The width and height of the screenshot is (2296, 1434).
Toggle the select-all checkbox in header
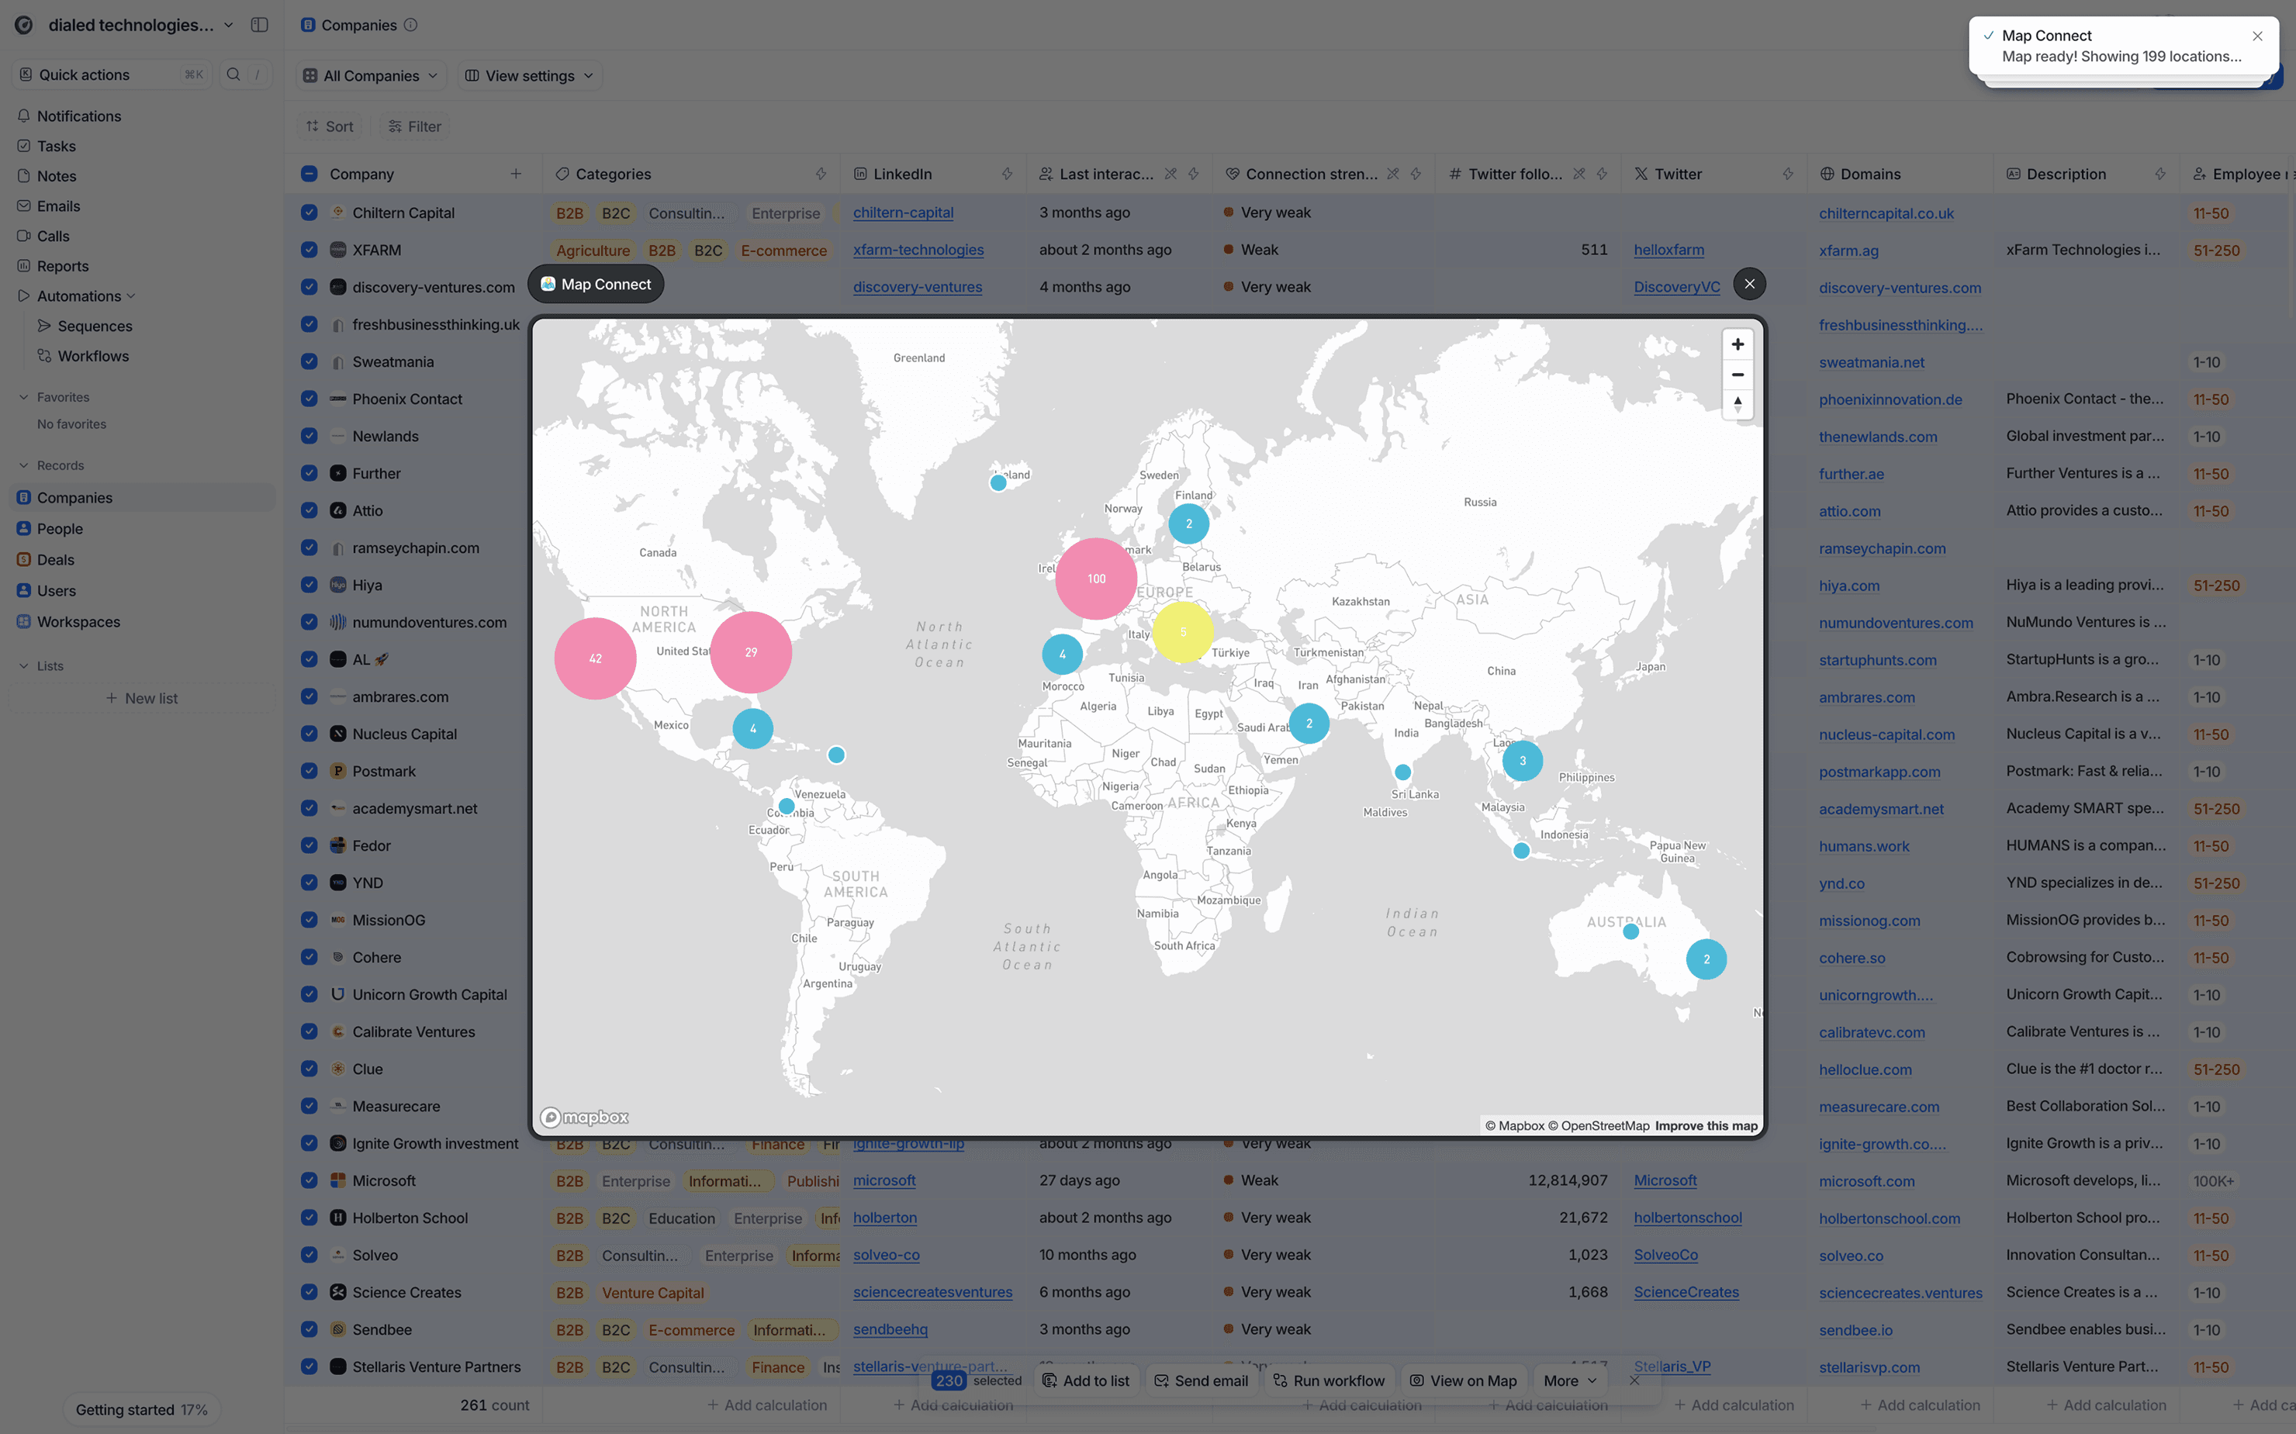pyautogui.click(x=309, y=174)
